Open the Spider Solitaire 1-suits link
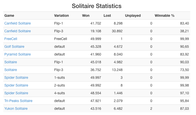 coord(16,78)
